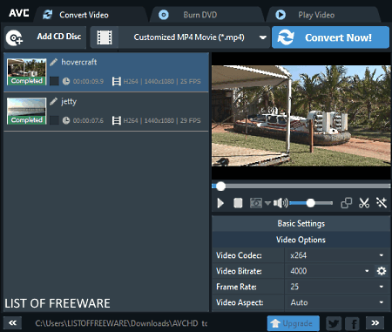Click the Upgrade button

294,323
